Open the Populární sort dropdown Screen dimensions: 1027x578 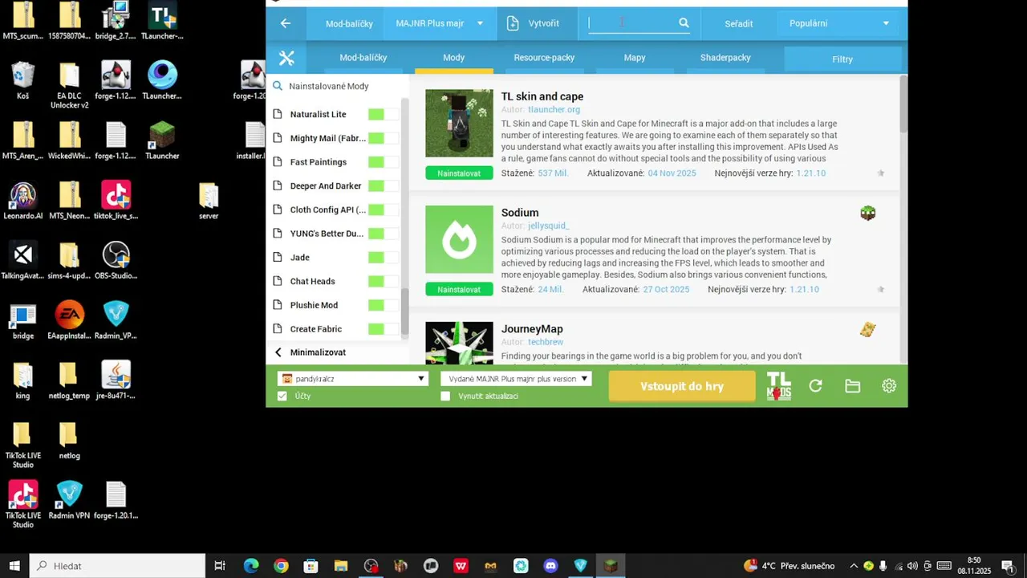840,23
